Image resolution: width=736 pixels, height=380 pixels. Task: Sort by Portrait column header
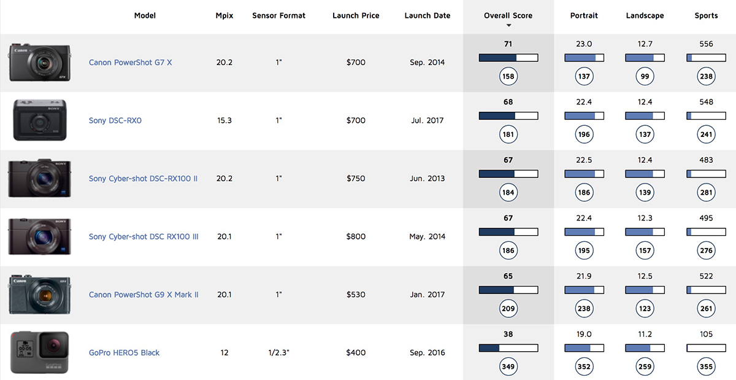coord(583,15)
